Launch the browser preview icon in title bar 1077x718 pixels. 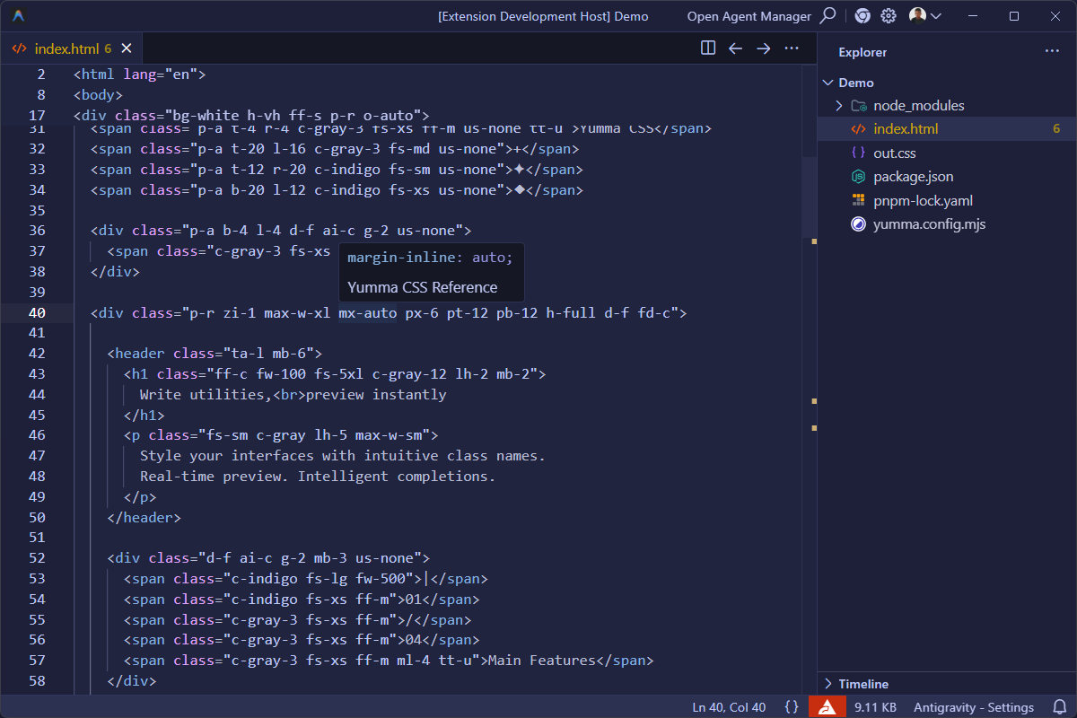point(862,15)
